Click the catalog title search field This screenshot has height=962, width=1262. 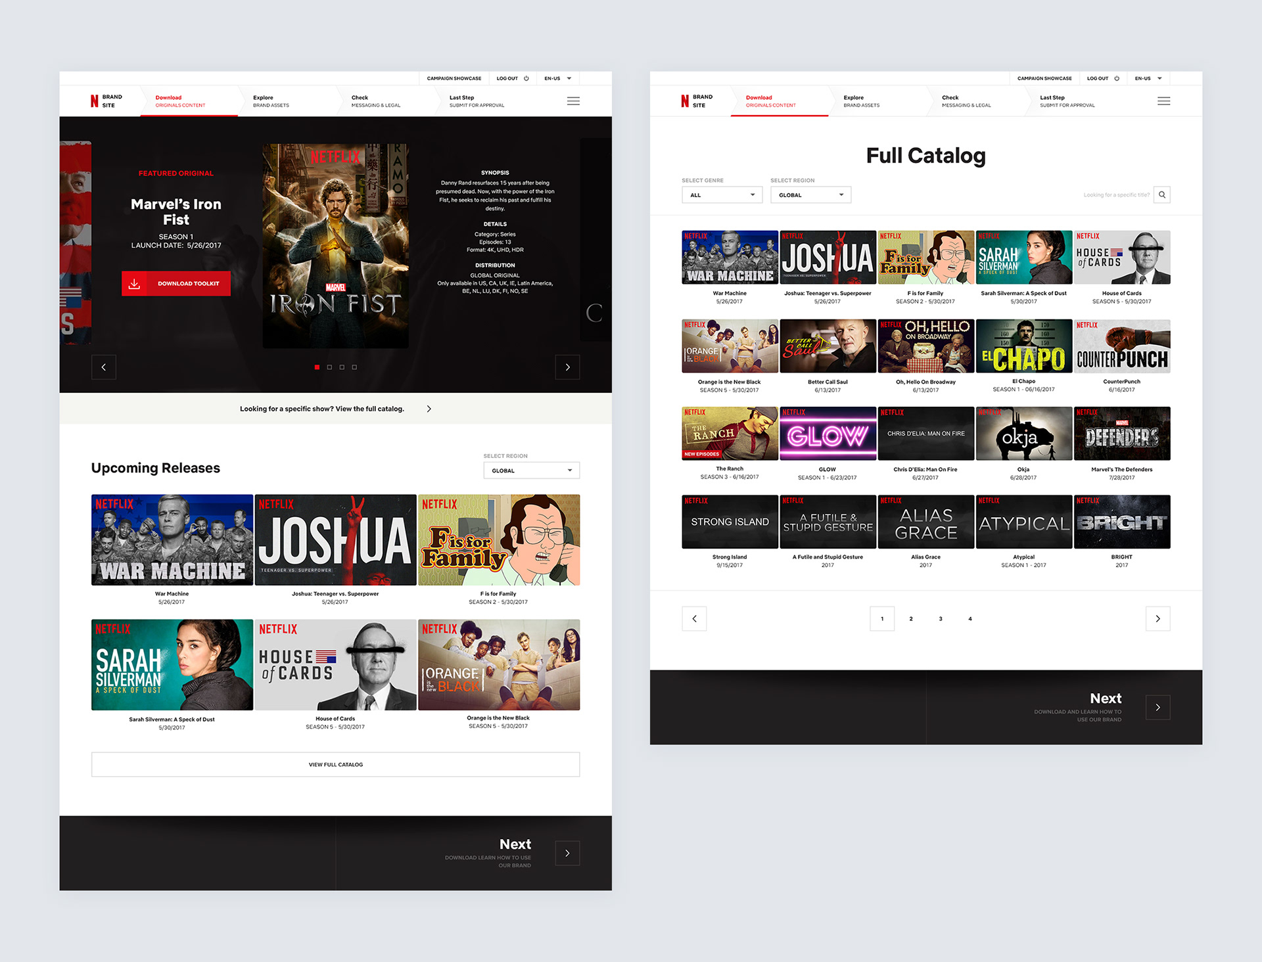tap(1116, 195)
